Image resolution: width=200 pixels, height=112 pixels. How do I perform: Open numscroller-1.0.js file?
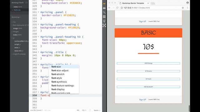coord(22,41)
